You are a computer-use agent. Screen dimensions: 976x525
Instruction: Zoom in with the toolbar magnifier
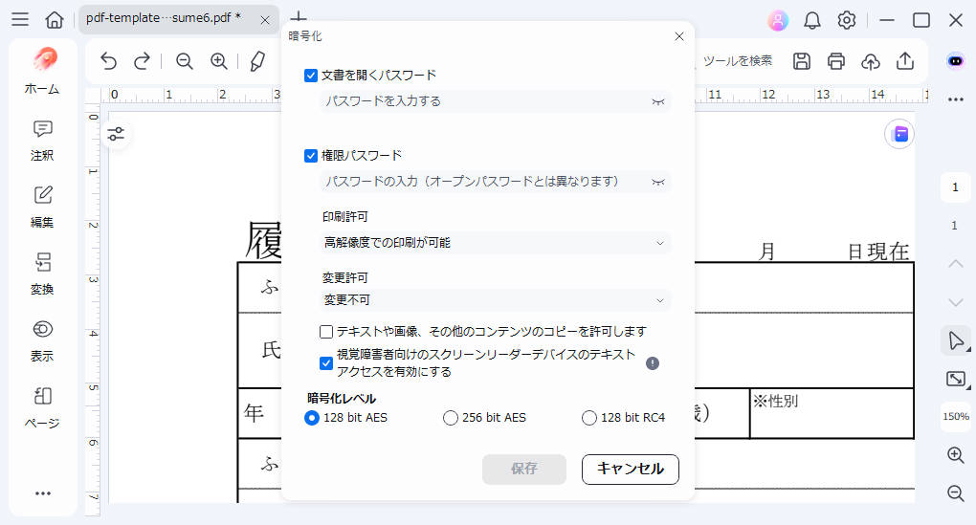(218, 61)
